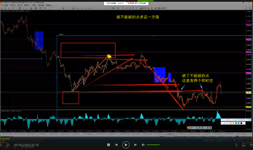Stop video playback with the square button
Image resolution: width=253 pixels, height=150 pixels.
pos(109,145)
